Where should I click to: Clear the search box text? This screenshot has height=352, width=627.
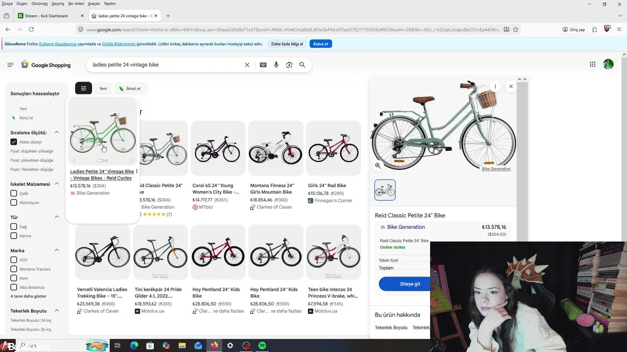247,65
